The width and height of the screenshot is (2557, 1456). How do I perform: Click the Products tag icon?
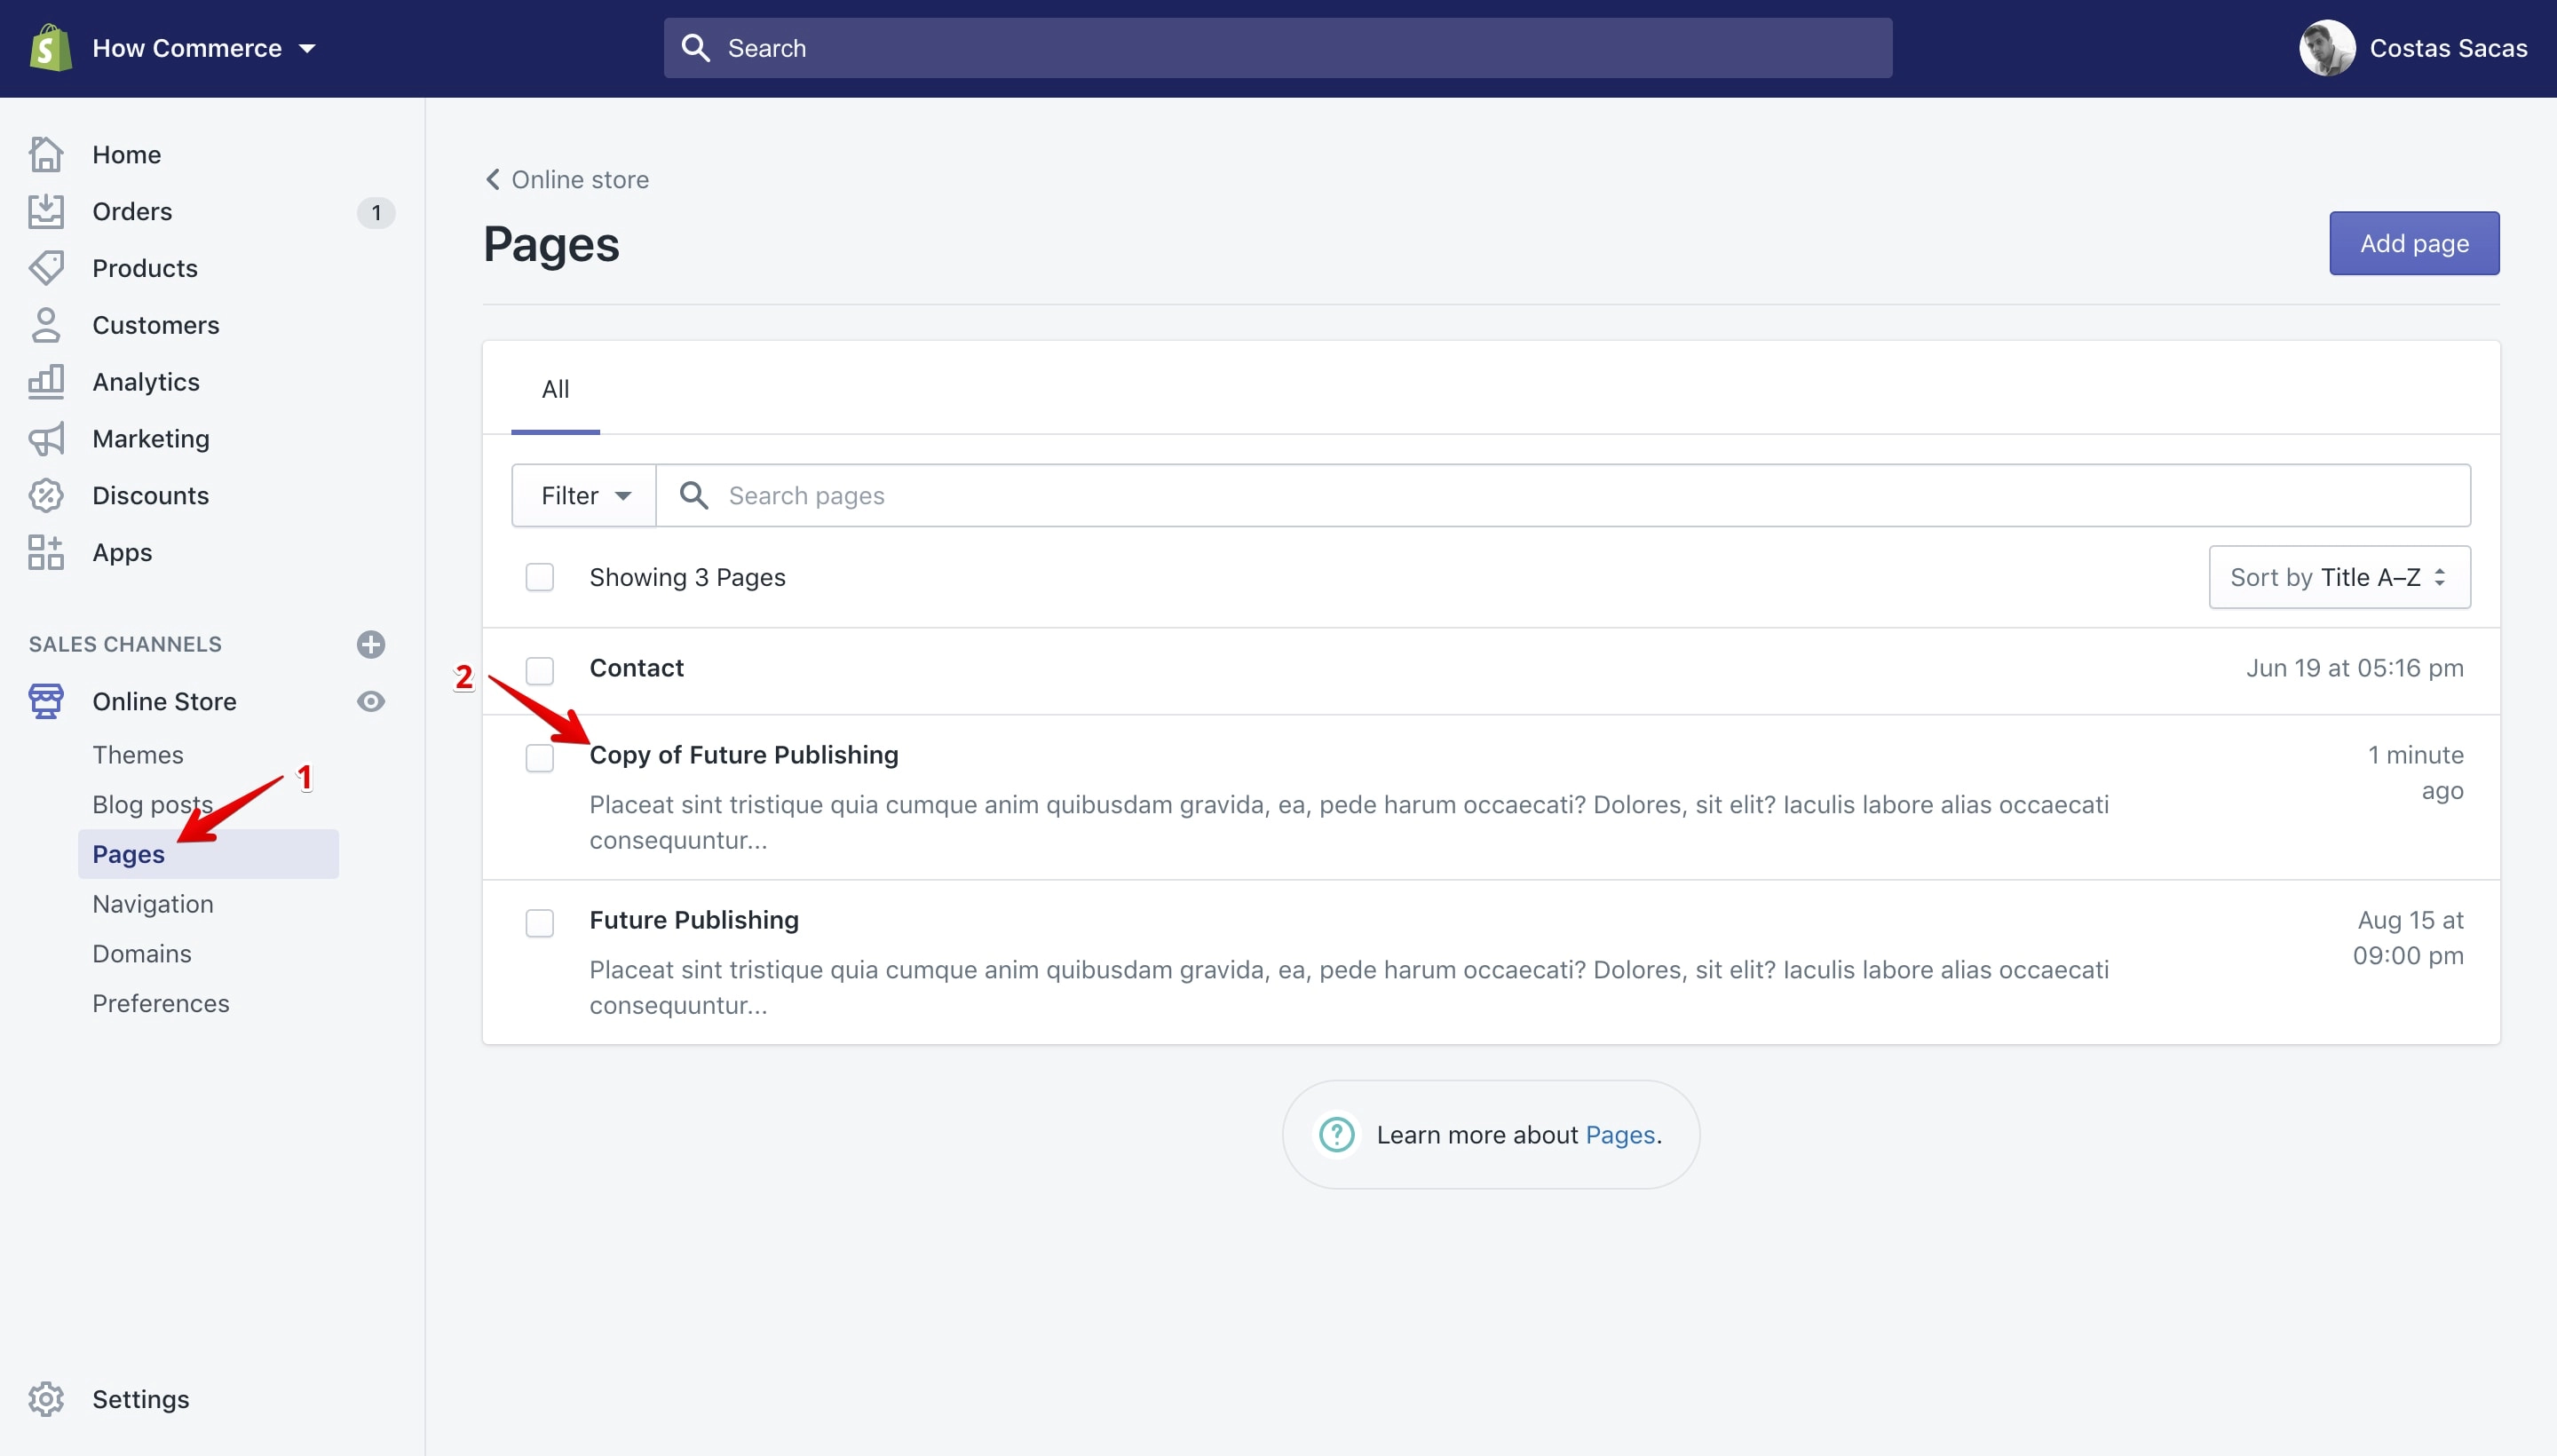[46, 268]
